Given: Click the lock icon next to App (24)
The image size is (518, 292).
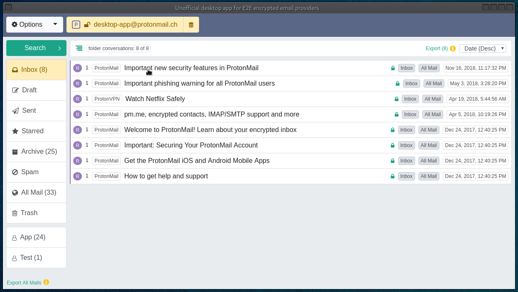Looking at the screenshot, I should point(14,238).
